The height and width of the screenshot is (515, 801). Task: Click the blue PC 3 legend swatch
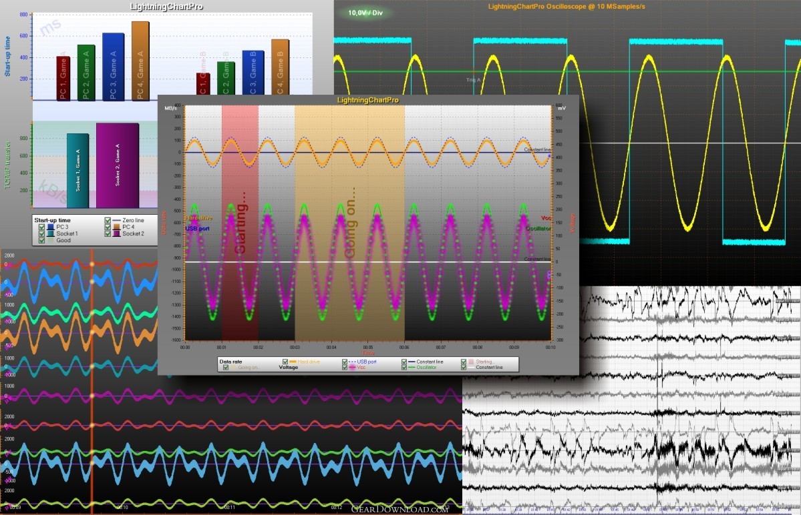tap(51, 227)
